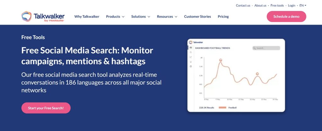322x131 pixels.
Task: Click the line chart icon in dashboard sidebar
Action: coord(191,57)
